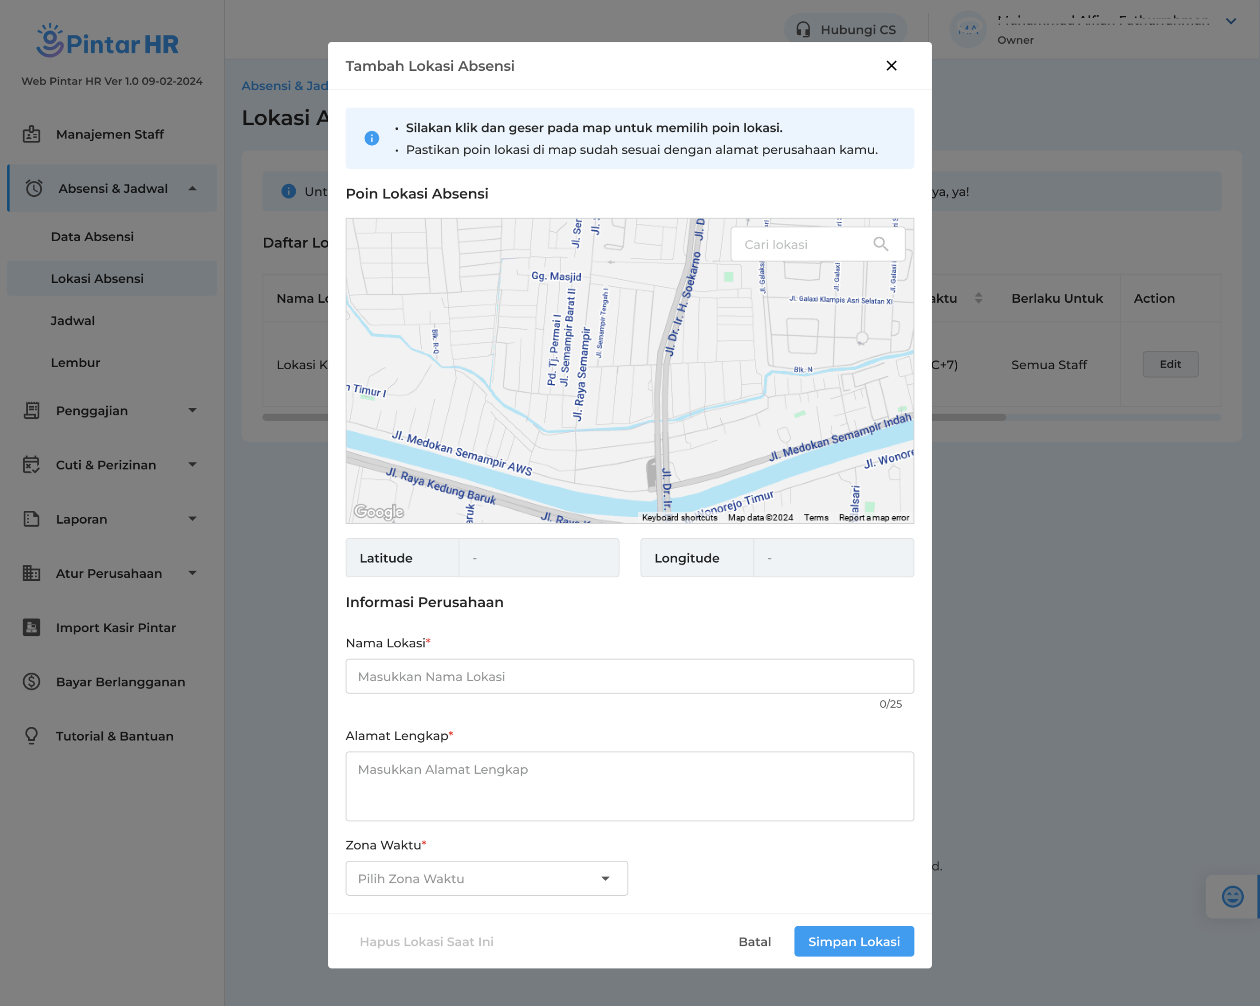Click Hapus Lokasi Saat Ini
The height and width of the screenshot is (1006, 1260).
(426, 942)
